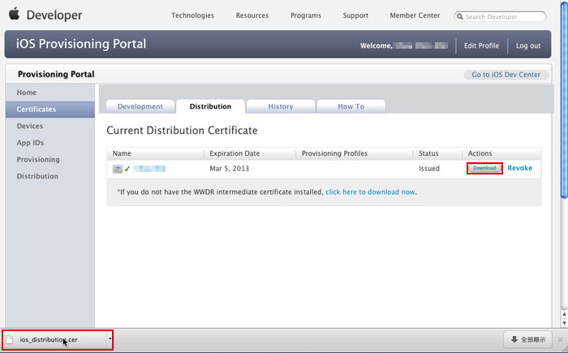
Task: Click the certificate icon in Name column
Action: click(x=118, y=169)
